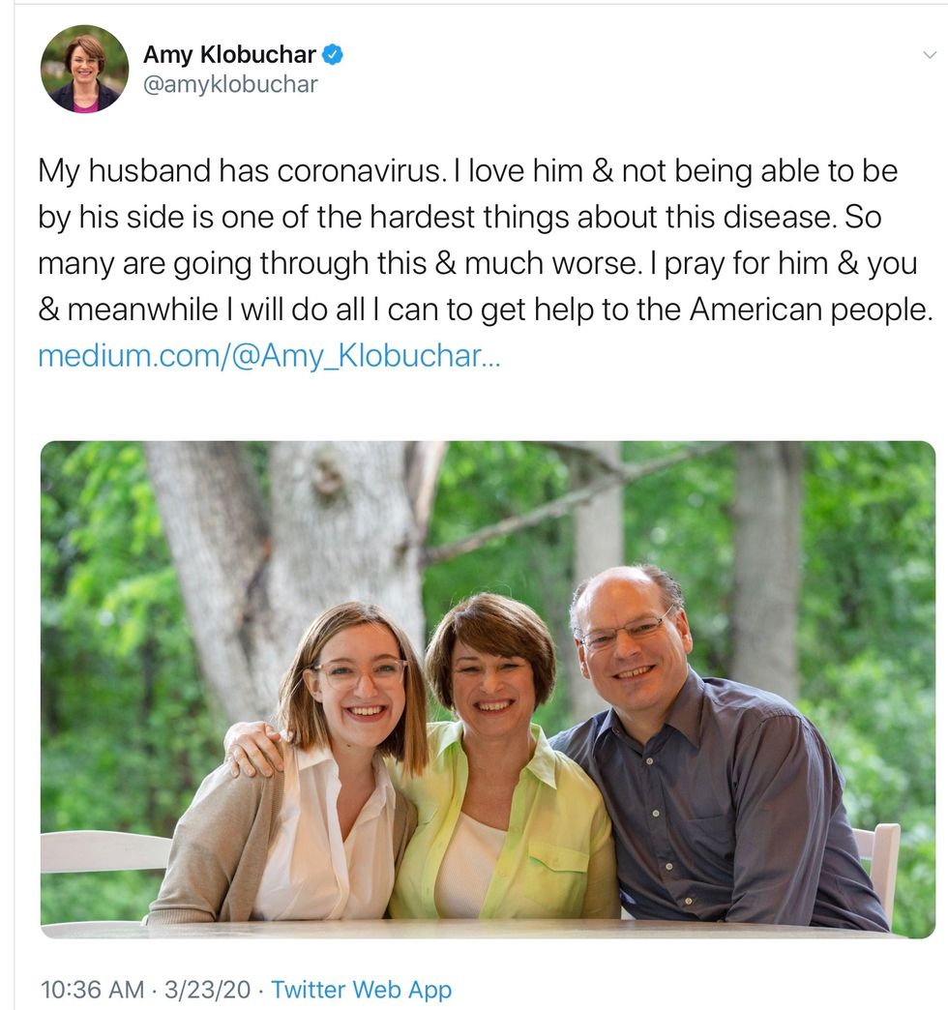Click the person in the green shirt
948x1010 pixels.
click(x=503, y=803)
